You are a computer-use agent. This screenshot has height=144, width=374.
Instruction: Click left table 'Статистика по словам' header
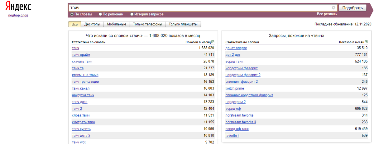click(x=89, y=42)
